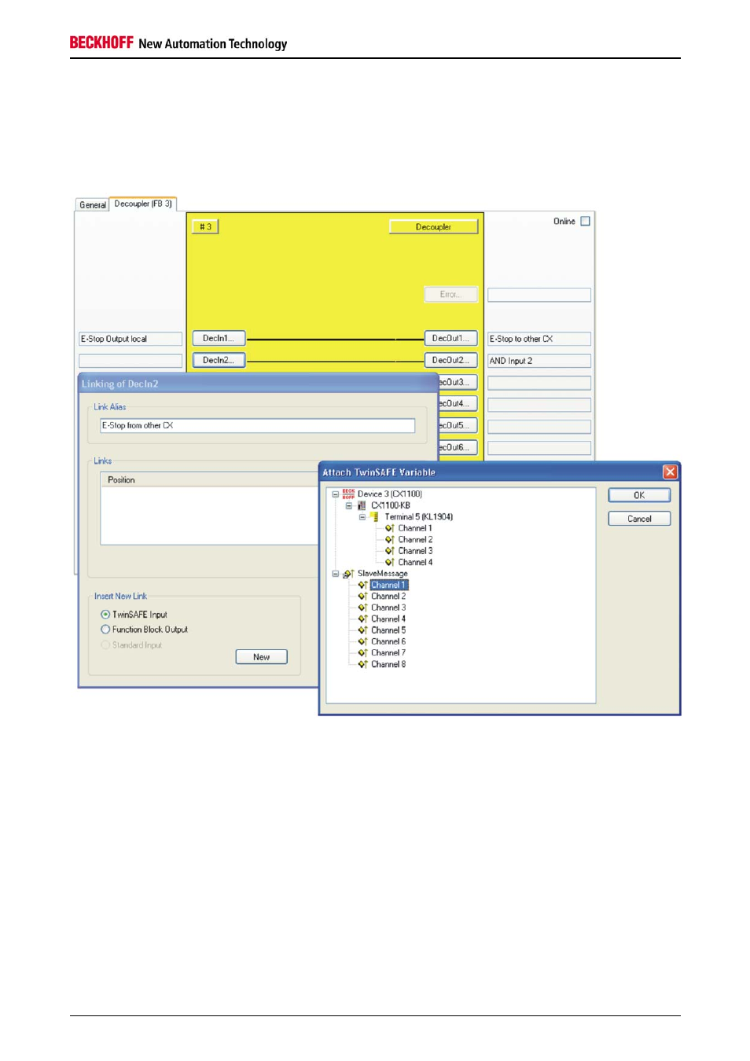This screenshot has width=750, height=1061.
Task: Select Channel 2 under SlaveMessage
Action: tap(388, 597)
